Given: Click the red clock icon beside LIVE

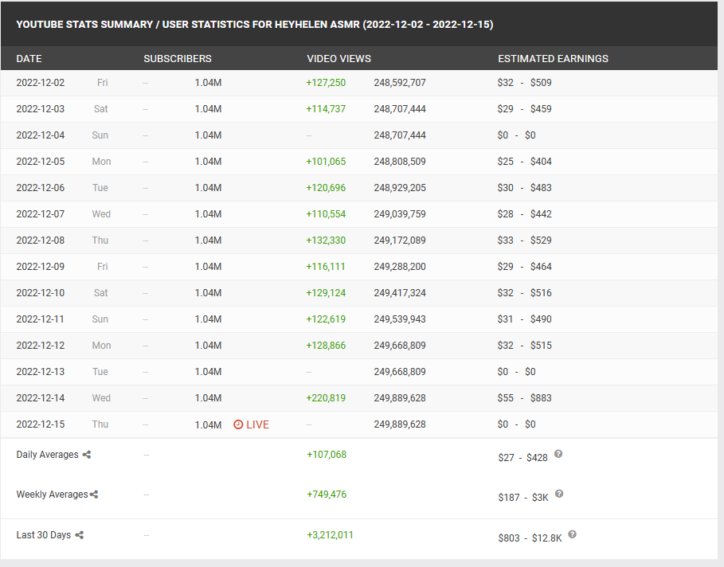Looking at the screenshot, I should [x=238, y=424].
